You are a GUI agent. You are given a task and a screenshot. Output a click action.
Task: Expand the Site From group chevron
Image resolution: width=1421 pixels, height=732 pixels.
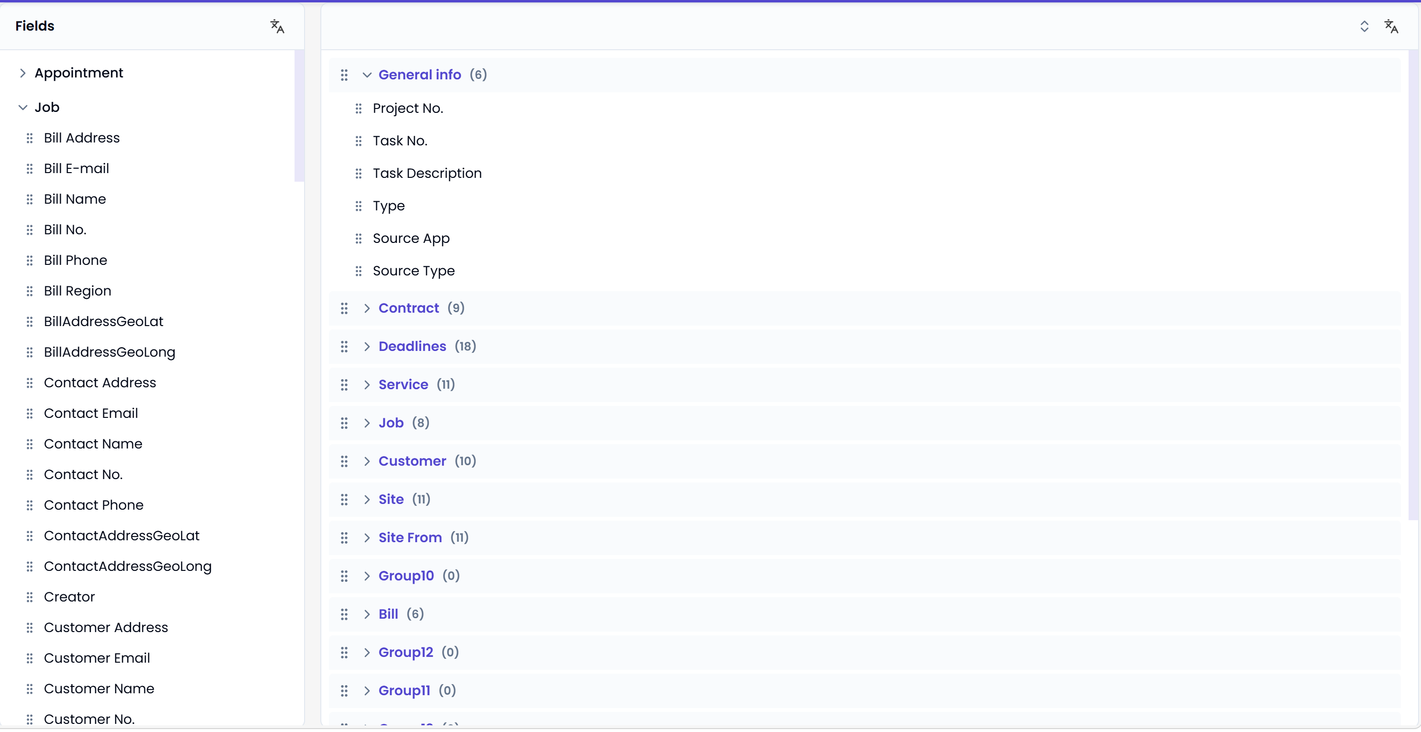coord(367,538)
